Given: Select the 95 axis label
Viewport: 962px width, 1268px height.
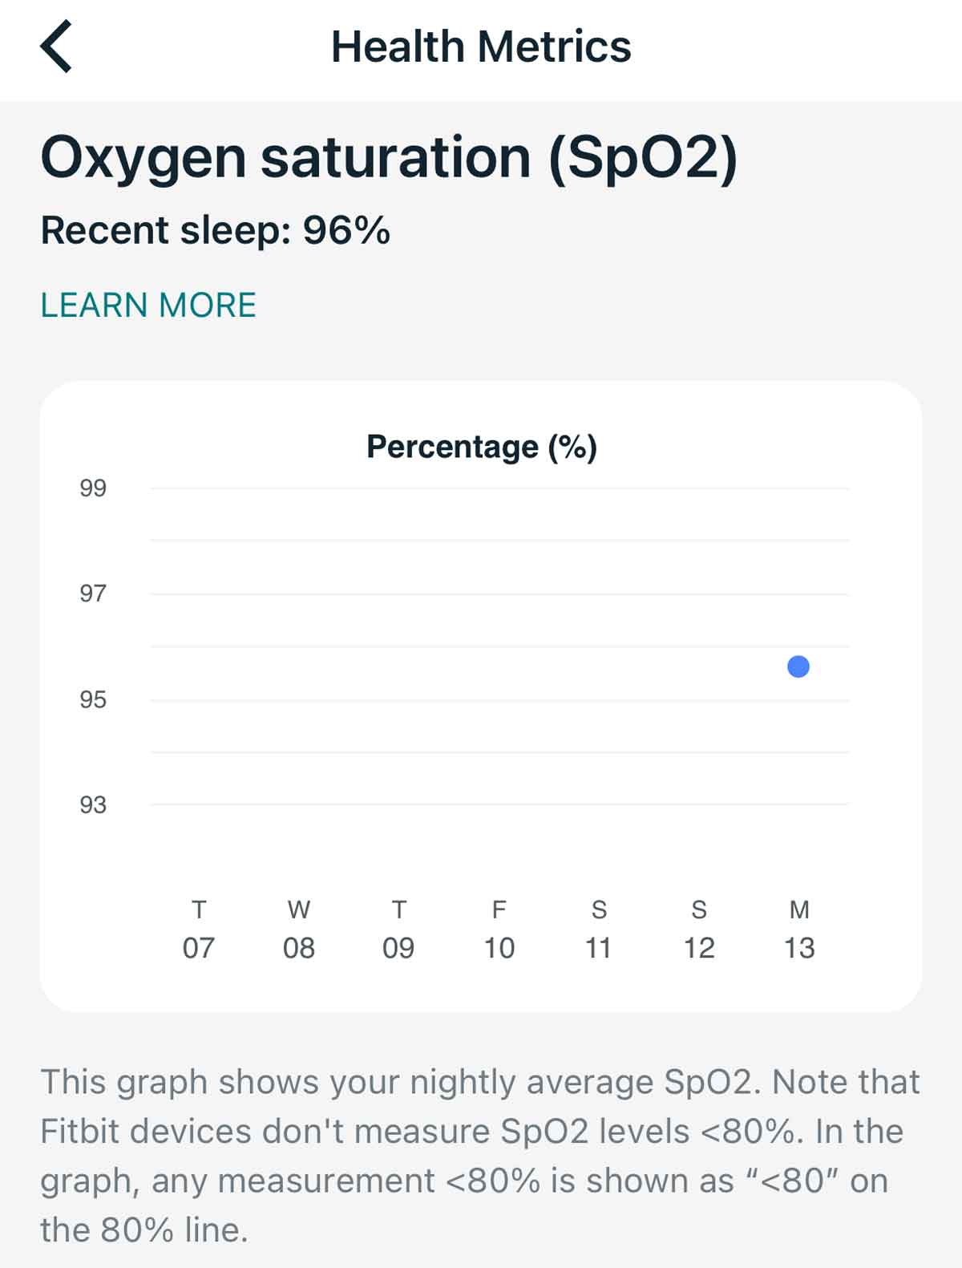Looking at the screenshot, I should pyautogui.click(x=91, y=698).
